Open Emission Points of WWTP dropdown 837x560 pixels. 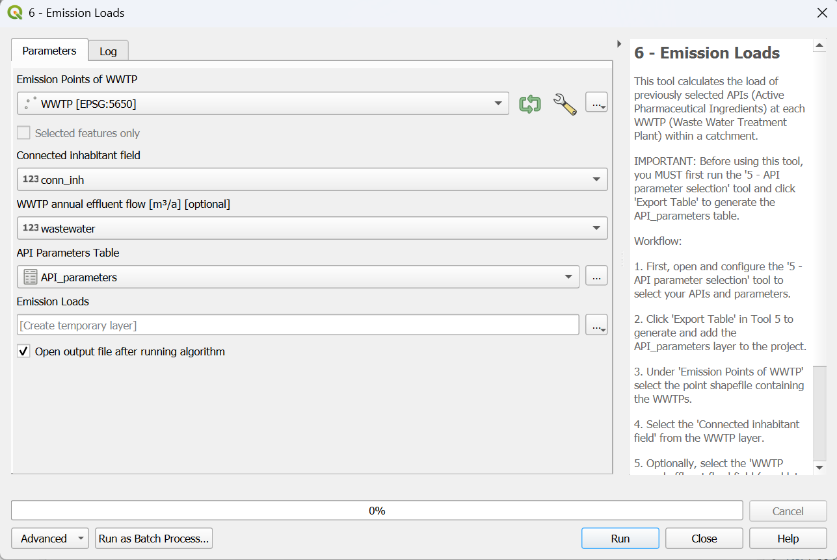pyautogui.click(x=263, y=103)
